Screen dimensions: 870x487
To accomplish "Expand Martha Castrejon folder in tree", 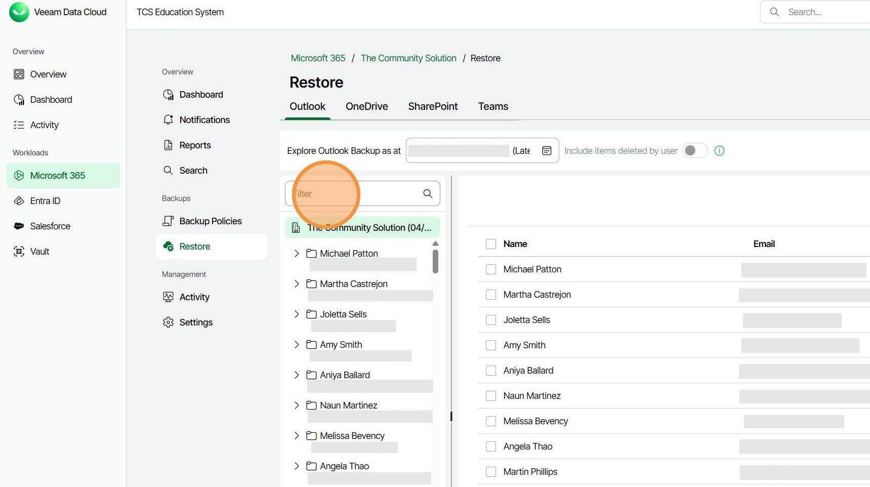I will pos(297,284).
